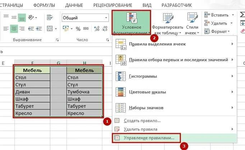Click the increase decimal icon

97,29
